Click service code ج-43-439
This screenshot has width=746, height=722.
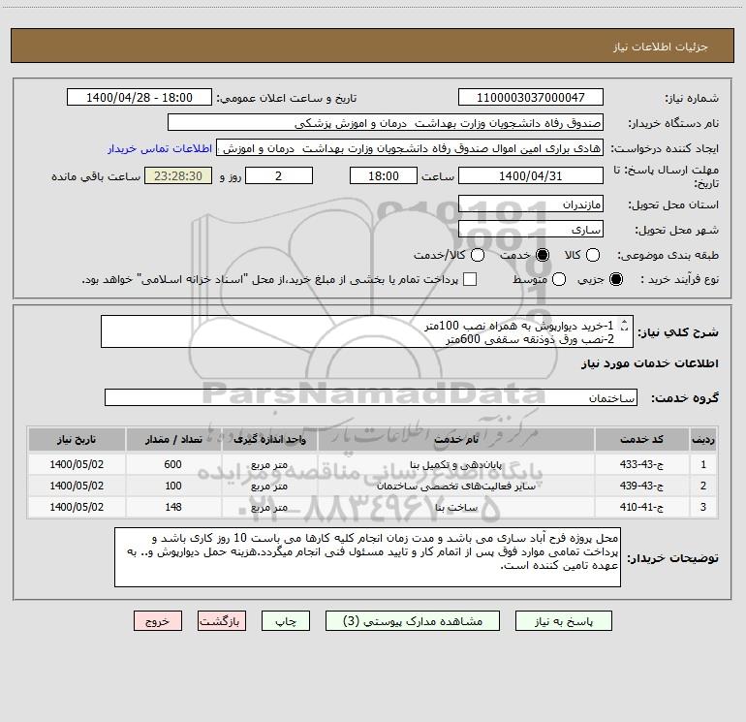coord(641,486)
